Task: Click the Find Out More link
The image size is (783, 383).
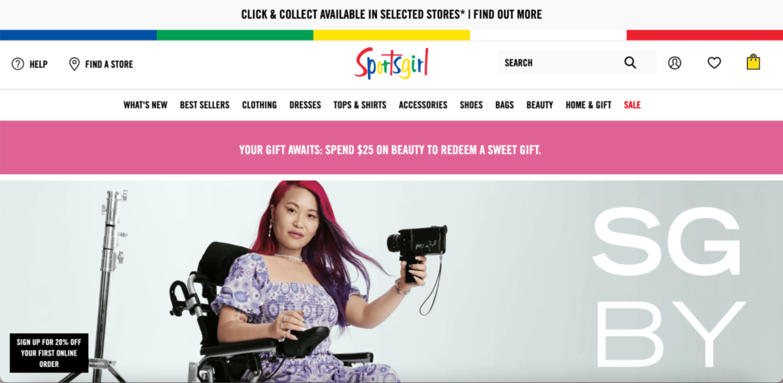Action: 508,14
